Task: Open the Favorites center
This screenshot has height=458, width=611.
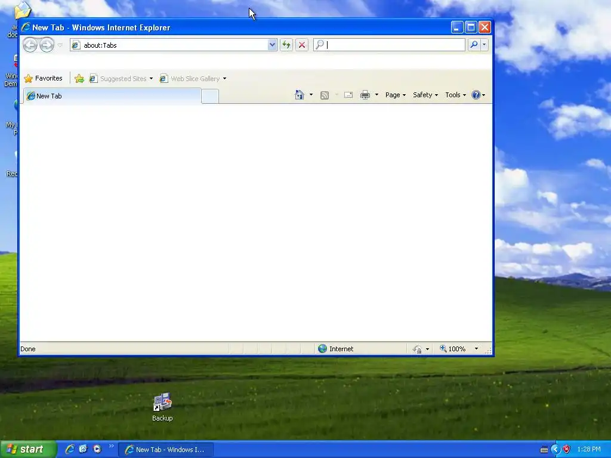Action: coord(43,78)
